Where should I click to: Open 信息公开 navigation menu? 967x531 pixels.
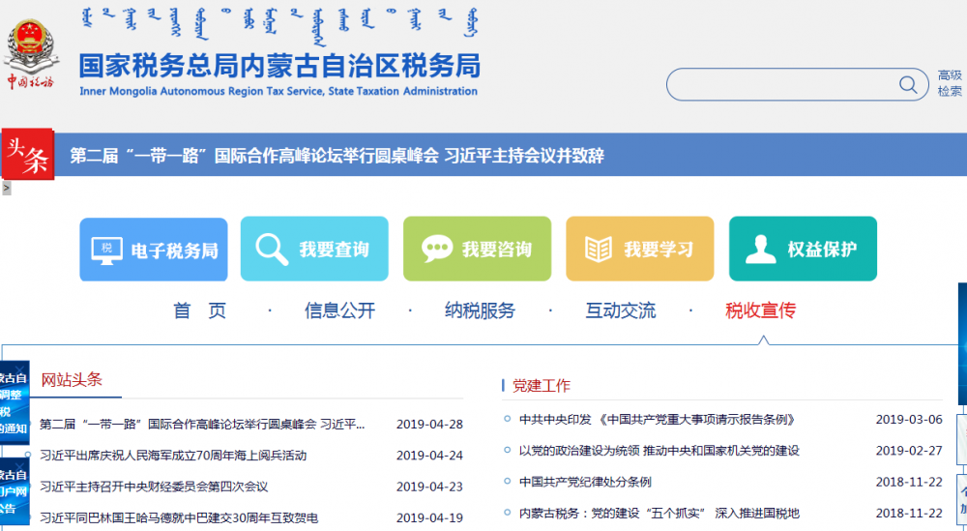coord(339,310)
